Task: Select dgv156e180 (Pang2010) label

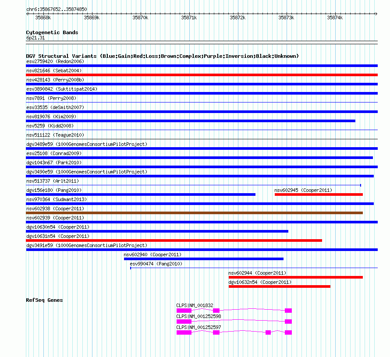Action: (x=54, y=190)
